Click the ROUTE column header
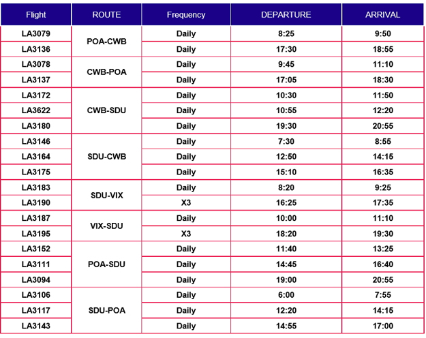Screen dimensions: 426x338 pos(106,14)
